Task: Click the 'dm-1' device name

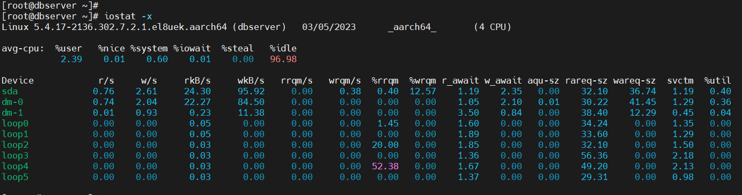Action: (12, 112)
